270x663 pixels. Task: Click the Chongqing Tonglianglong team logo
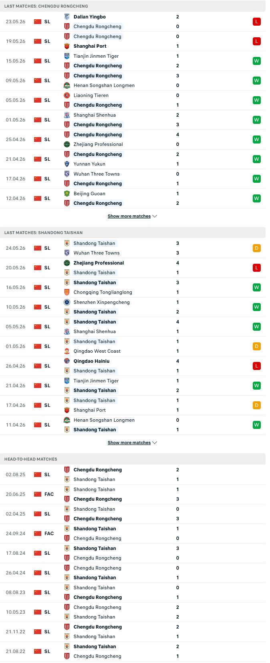tap(67, 292)
